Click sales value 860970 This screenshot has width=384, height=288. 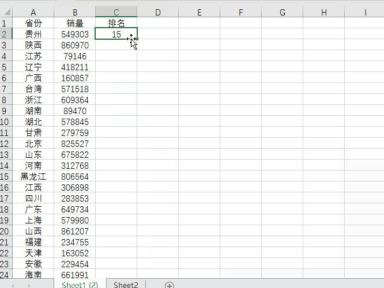(75, 45)
